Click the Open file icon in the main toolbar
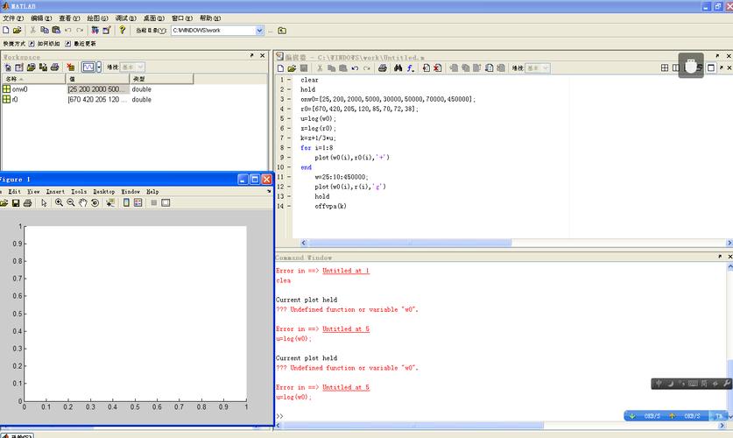Viewport: 733px width, 438px height. pyautogui.click(x=17, y=30)
